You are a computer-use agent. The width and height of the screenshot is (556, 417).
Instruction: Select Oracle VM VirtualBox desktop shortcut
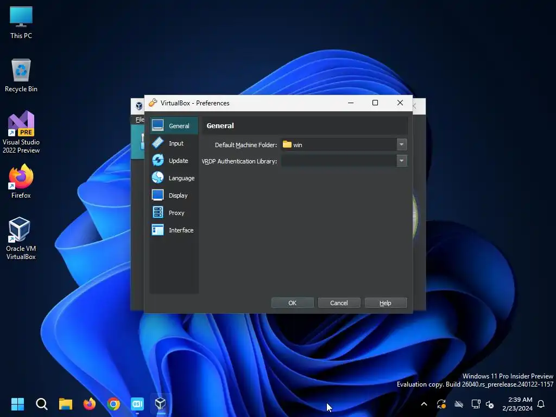click(x=21, y=239)
